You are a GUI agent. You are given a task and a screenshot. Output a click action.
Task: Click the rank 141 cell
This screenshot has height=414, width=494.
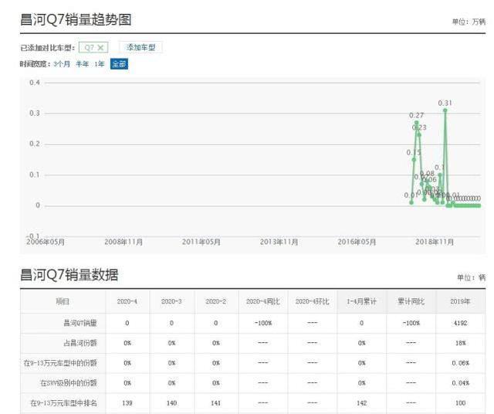click(x=216, y=403)
